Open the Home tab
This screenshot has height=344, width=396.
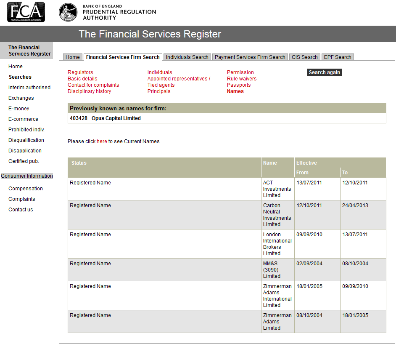click(72, 57)
